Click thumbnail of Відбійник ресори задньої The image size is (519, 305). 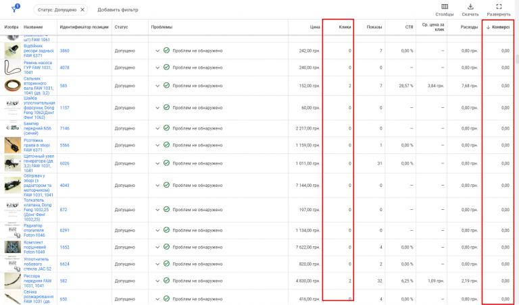(x=13, y=51)
